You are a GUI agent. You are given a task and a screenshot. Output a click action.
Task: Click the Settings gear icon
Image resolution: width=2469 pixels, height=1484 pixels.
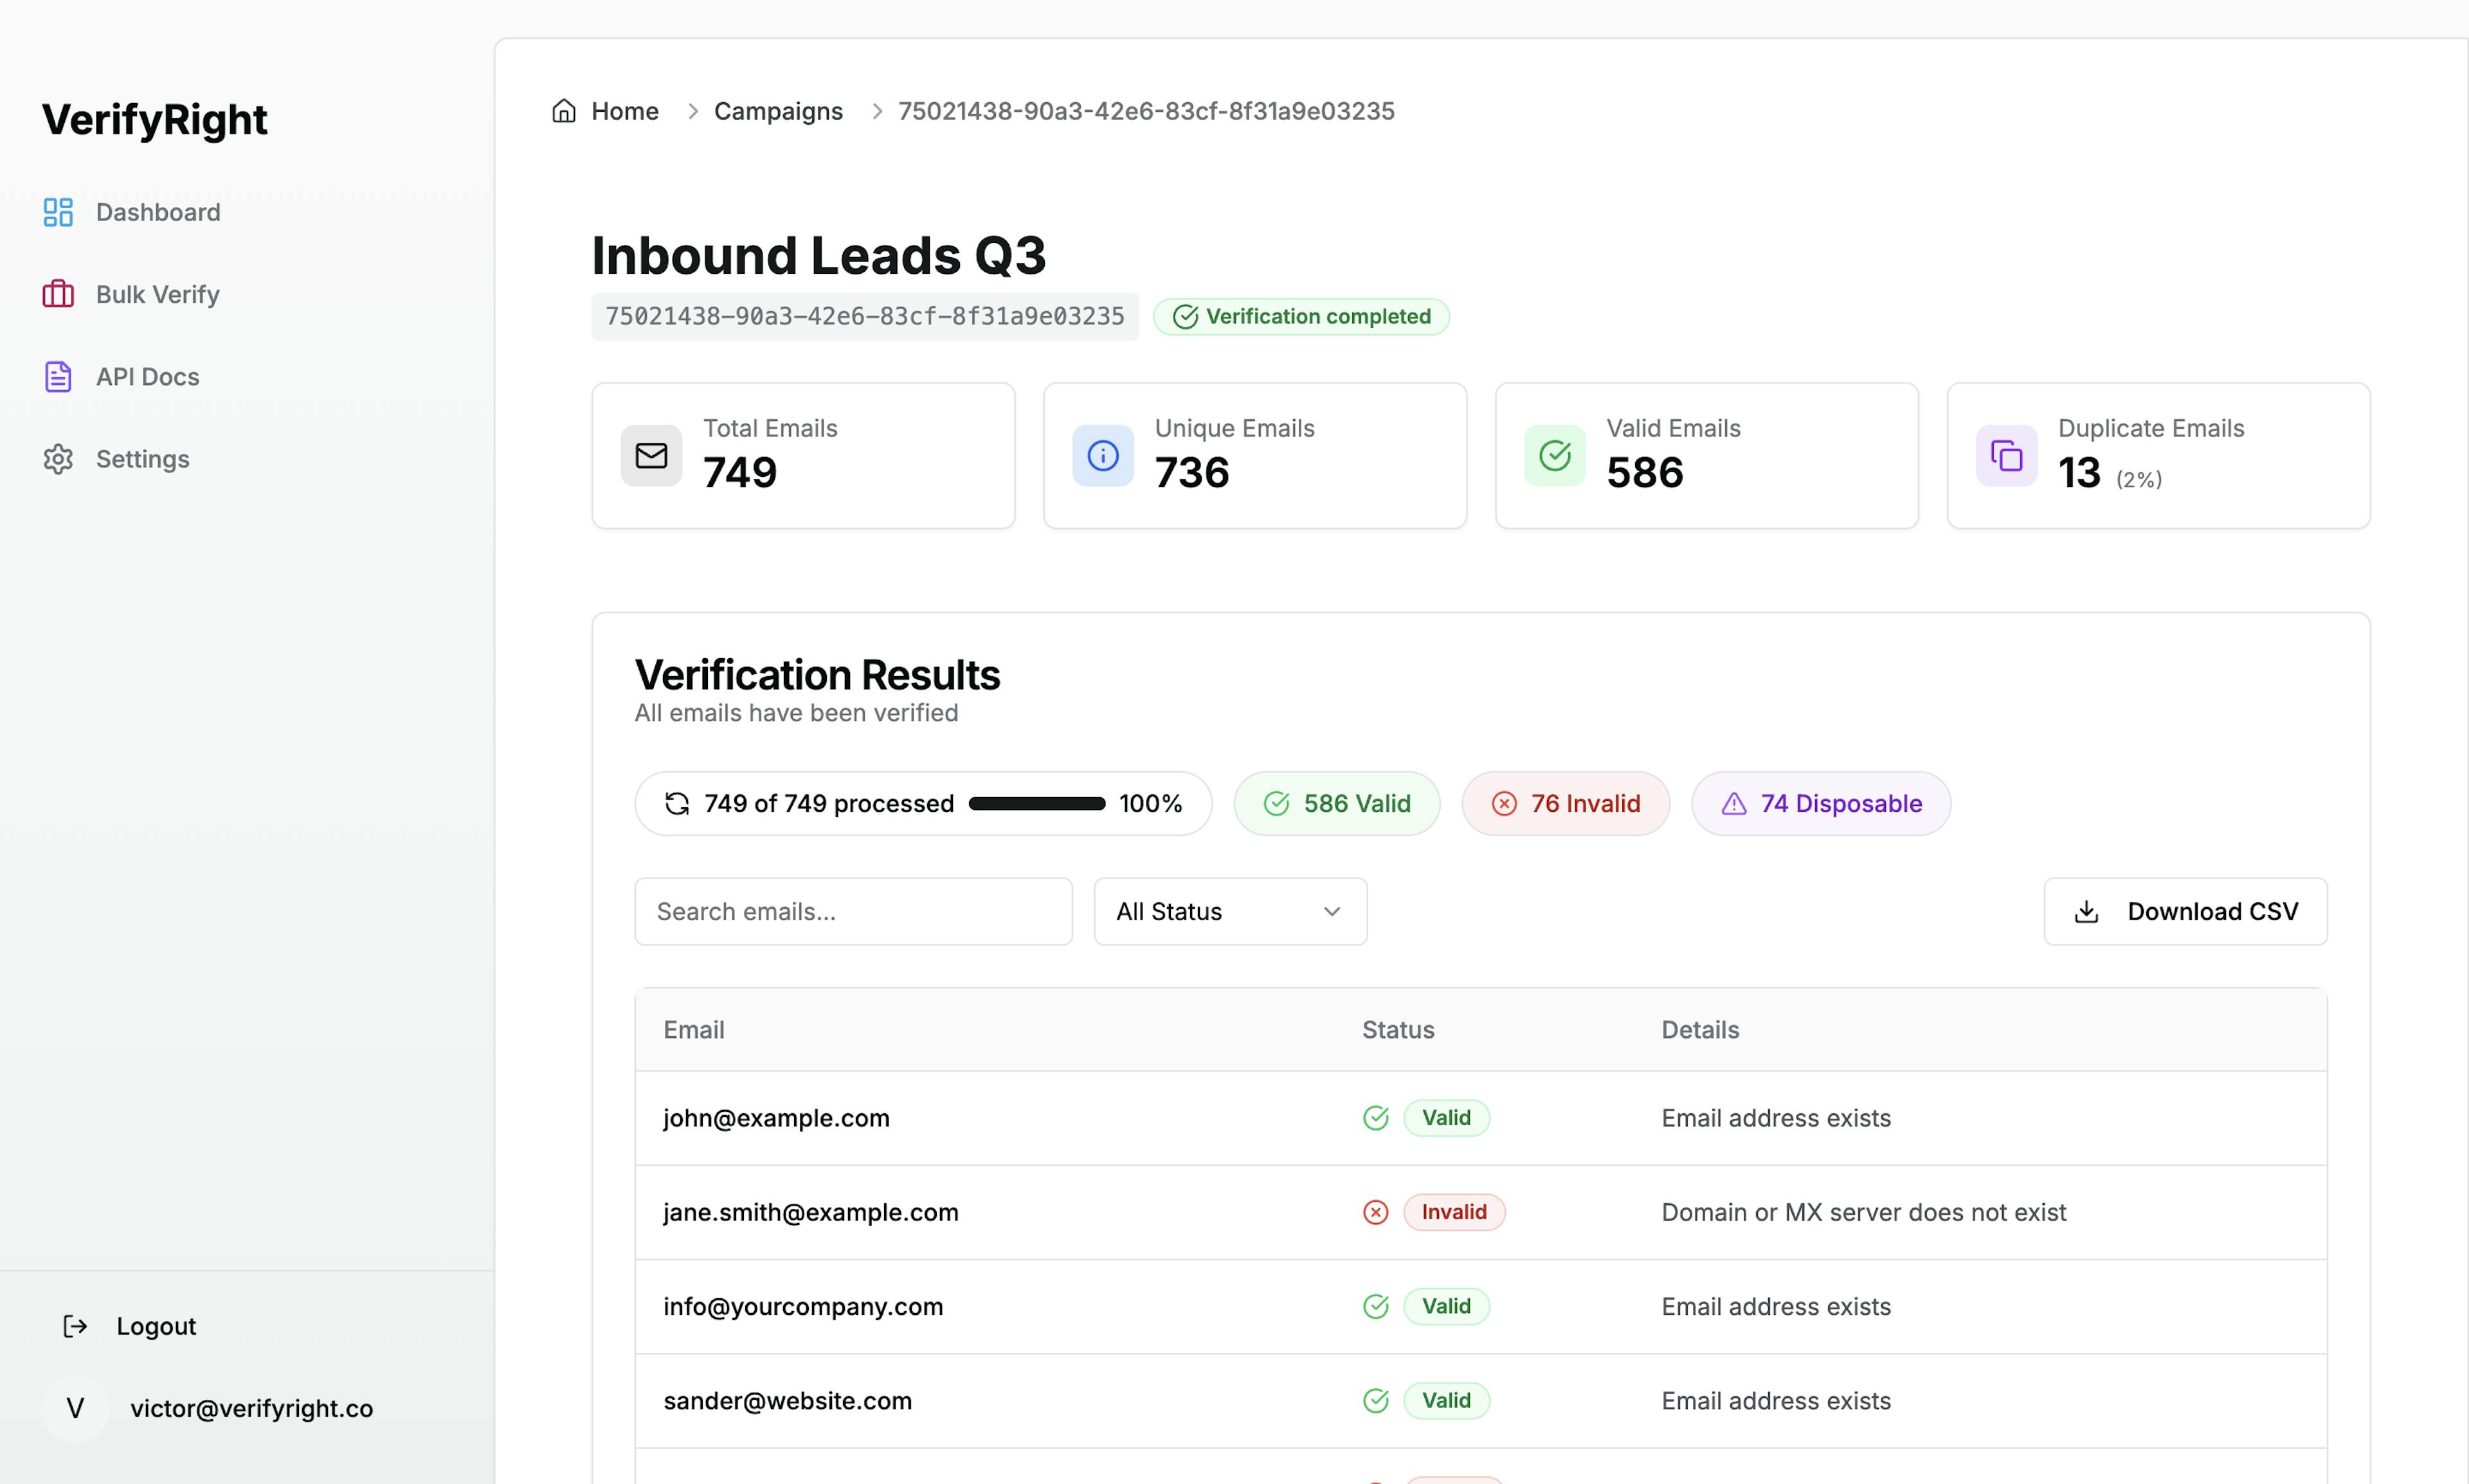pyautogui.click(x=58, y=459)
